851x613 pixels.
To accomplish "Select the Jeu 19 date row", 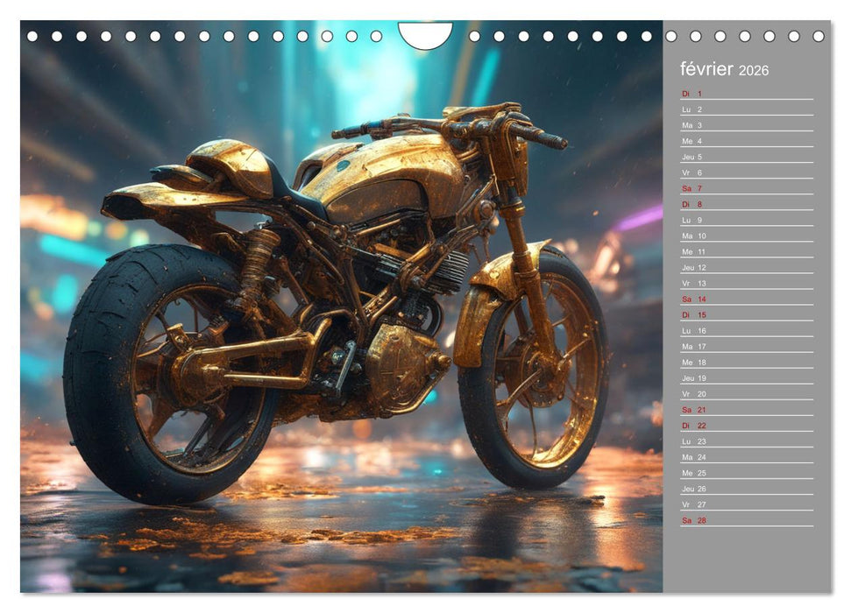I will 746,378.
